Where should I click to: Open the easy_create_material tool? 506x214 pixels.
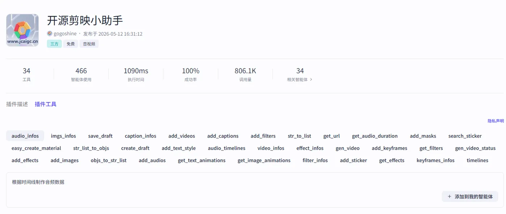36,148
